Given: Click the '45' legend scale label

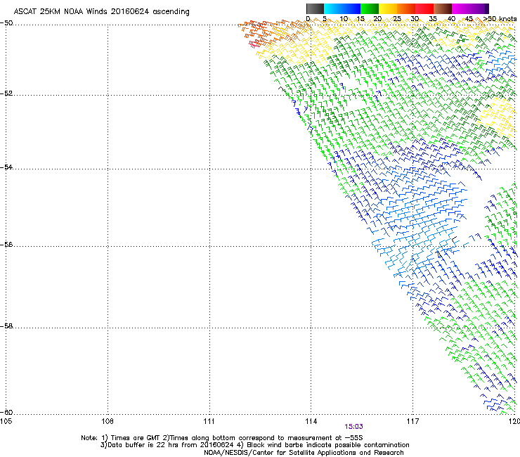Looking at the screenshot, I should point(469,19).
